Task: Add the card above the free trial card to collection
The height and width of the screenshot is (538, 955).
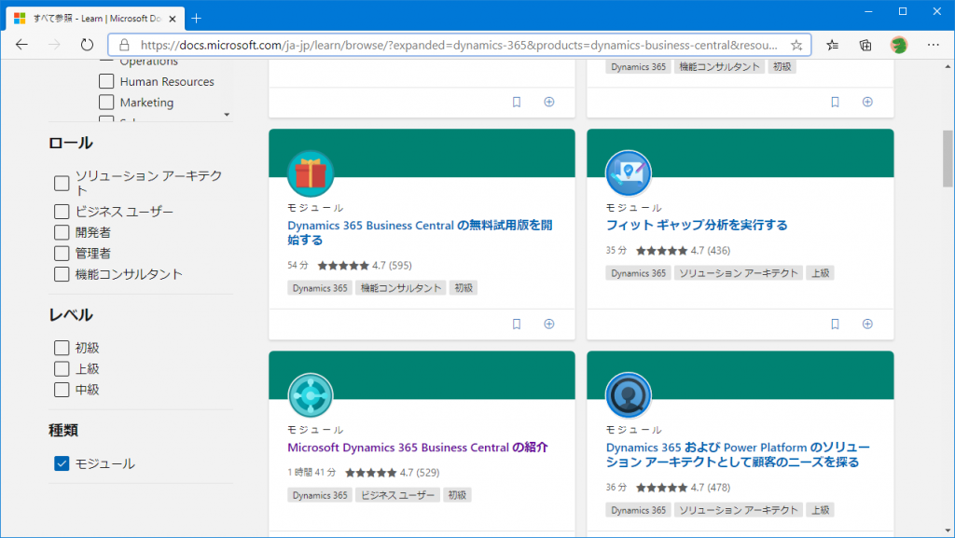Action: pyautogui.click(x=549, y=102)
